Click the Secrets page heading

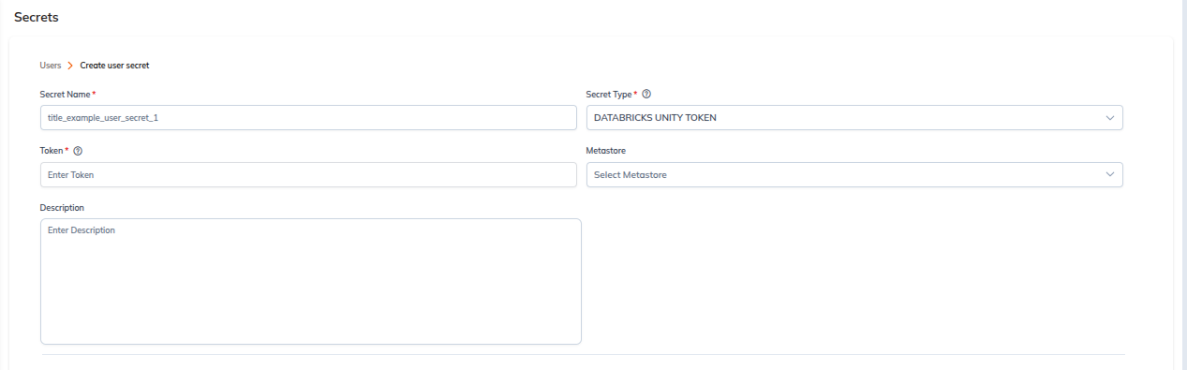[37, 17]
